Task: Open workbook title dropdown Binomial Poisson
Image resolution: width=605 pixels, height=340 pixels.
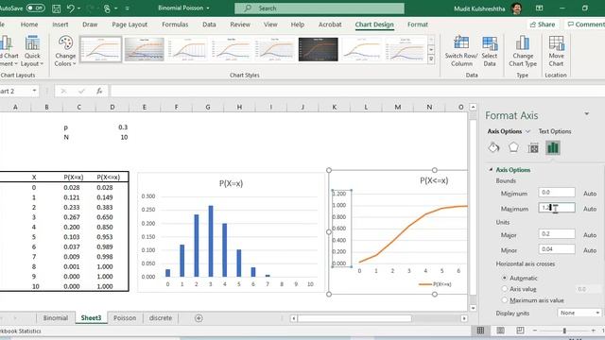Action: coord(208,8)
